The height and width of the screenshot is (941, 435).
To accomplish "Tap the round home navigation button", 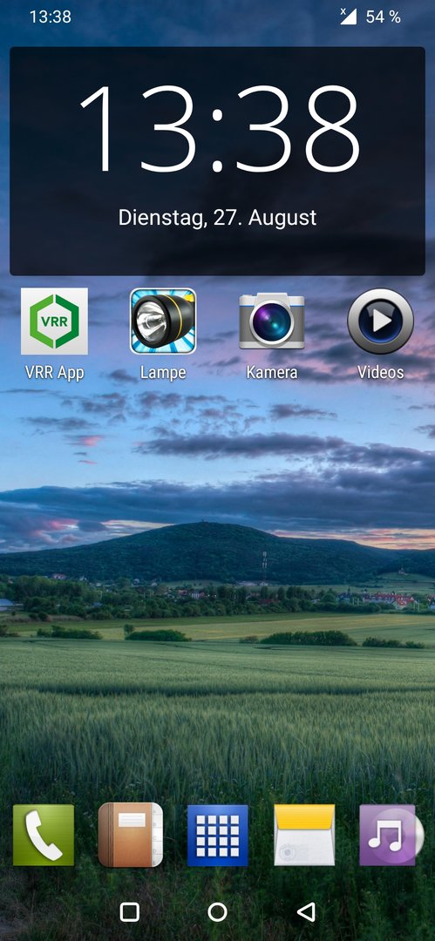I will 218,912.
